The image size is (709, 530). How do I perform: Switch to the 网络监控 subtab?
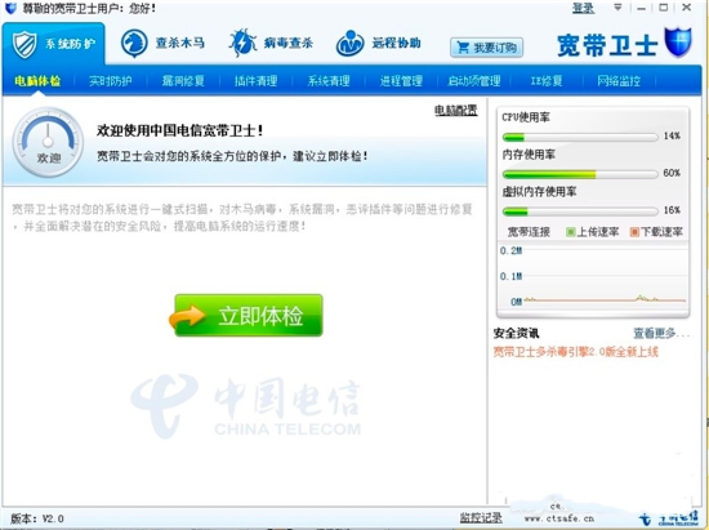pos(619,81)
